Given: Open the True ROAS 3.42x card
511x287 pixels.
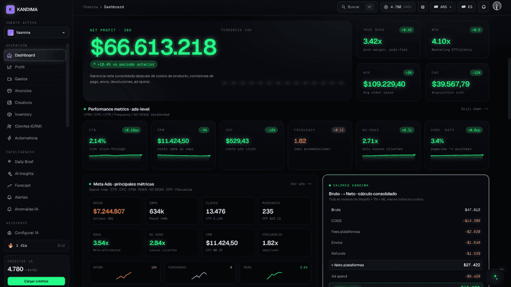Looking at the screenshot, I should coord(388,39).
